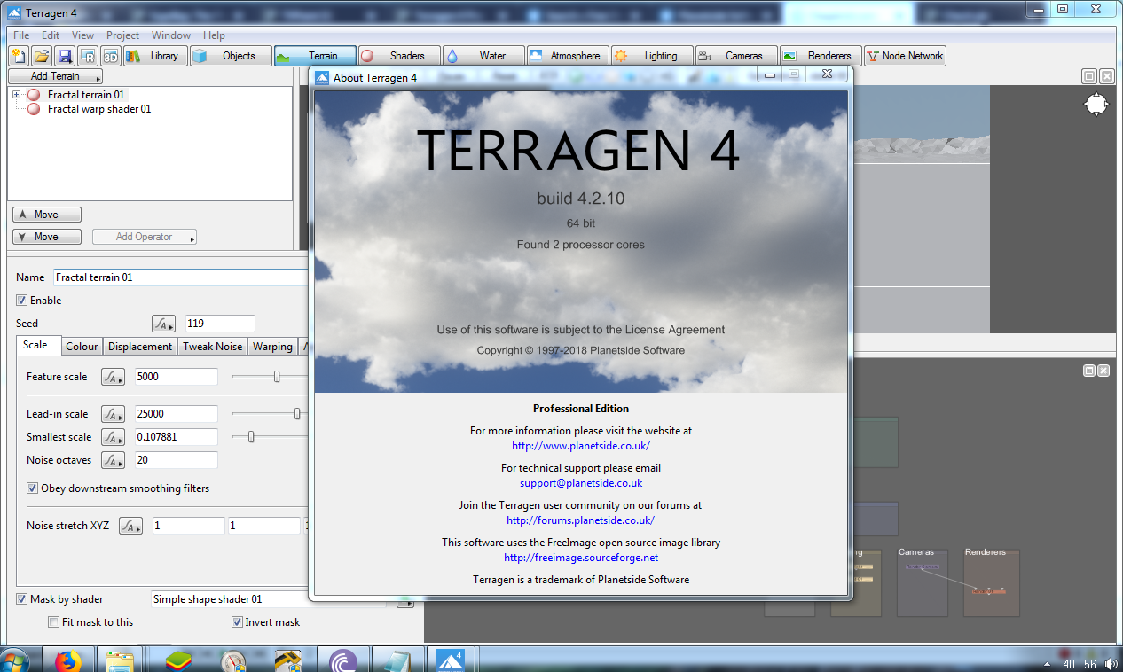The width and height of the screenshot is (1123, 672).
Task: Open the render view (R) toolbar icon
Action: [x=88, y=56]
